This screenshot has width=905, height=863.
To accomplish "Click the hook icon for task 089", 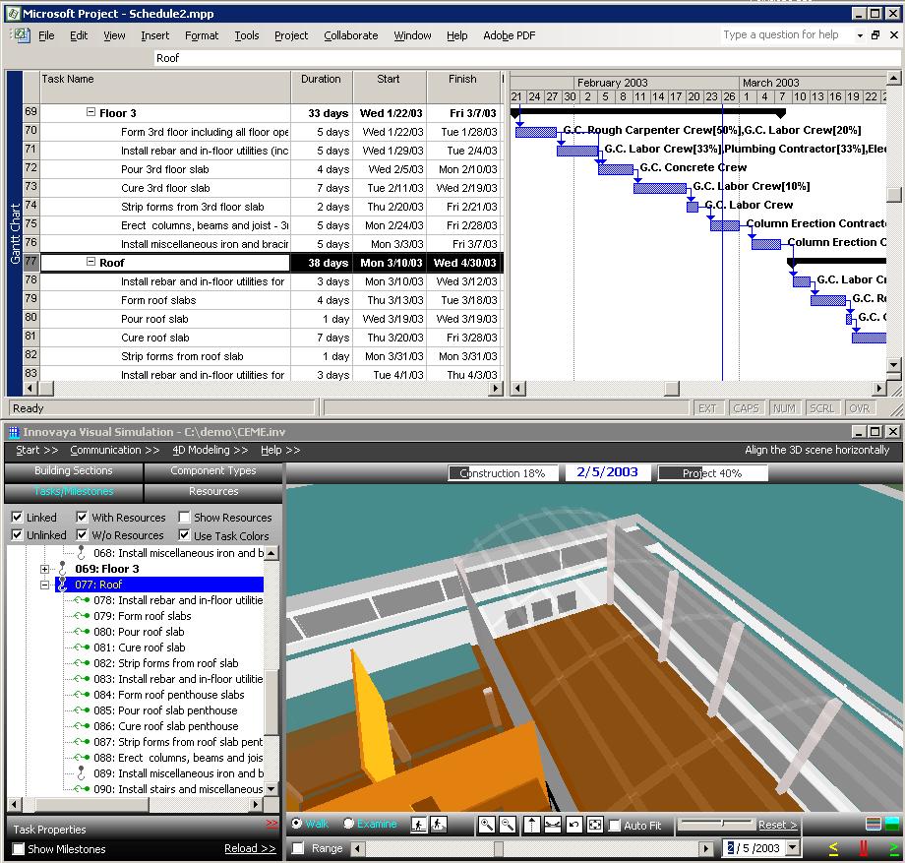I will coord(82,772).
